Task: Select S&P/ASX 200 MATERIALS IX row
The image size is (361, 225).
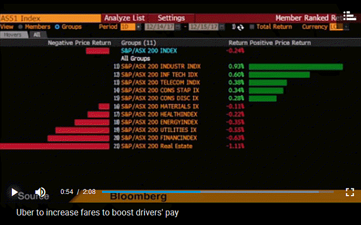Action: pos(160,106)
